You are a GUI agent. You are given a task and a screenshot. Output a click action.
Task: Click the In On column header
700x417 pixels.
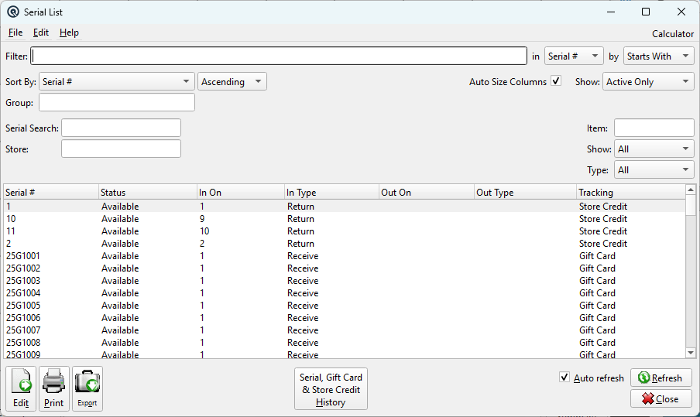[241, 192]
